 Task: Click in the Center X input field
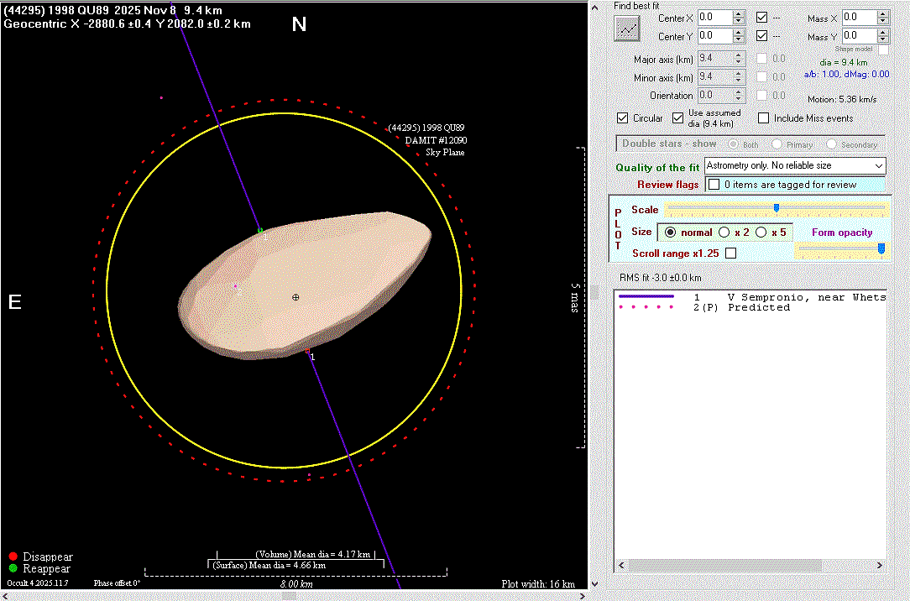coord(714,17)
